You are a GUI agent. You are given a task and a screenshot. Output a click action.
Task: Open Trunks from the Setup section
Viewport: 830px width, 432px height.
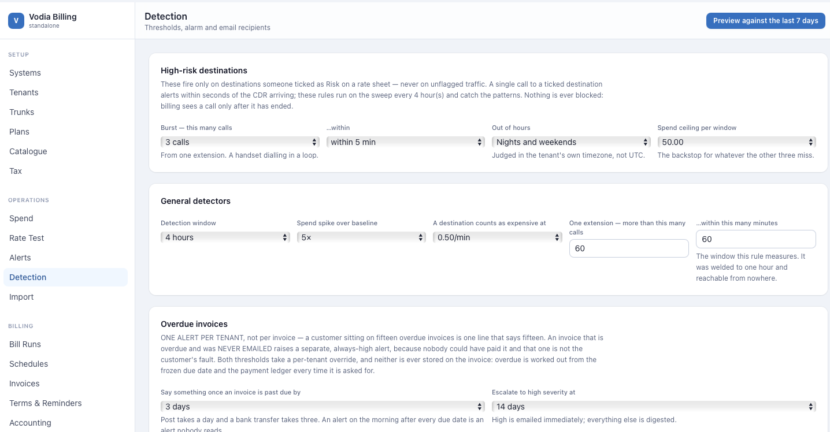pyautogui.click(x=65, y=112)
